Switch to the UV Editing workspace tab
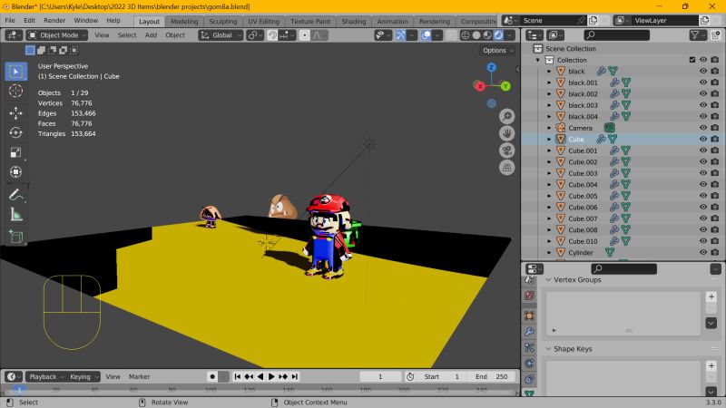Viewport: 726px width, 408px height. pos(263,21)
